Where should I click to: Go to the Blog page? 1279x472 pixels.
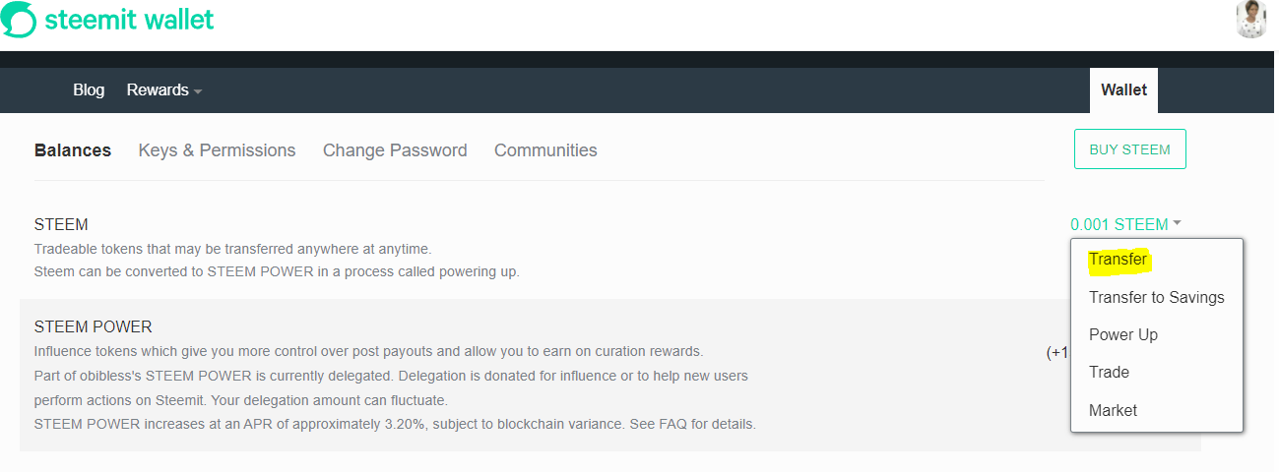89,89
